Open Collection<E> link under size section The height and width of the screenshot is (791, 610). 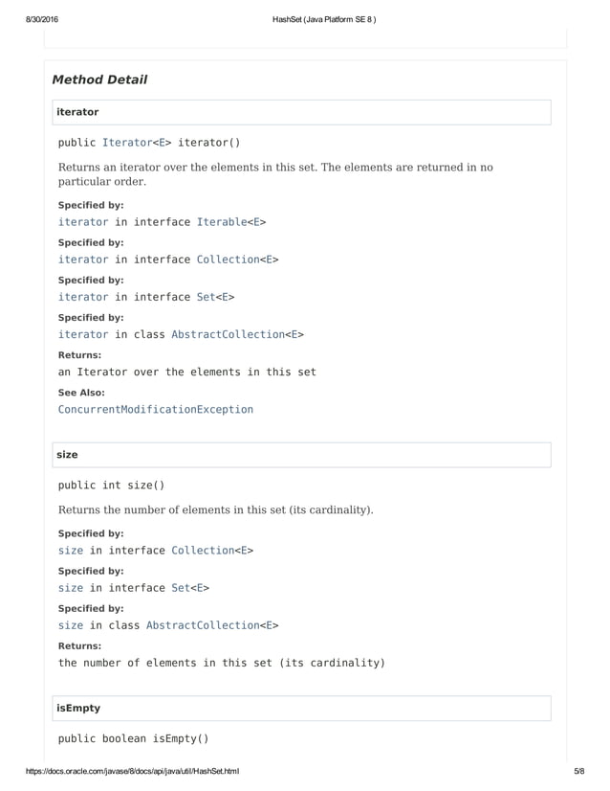(x=212, y=551)
